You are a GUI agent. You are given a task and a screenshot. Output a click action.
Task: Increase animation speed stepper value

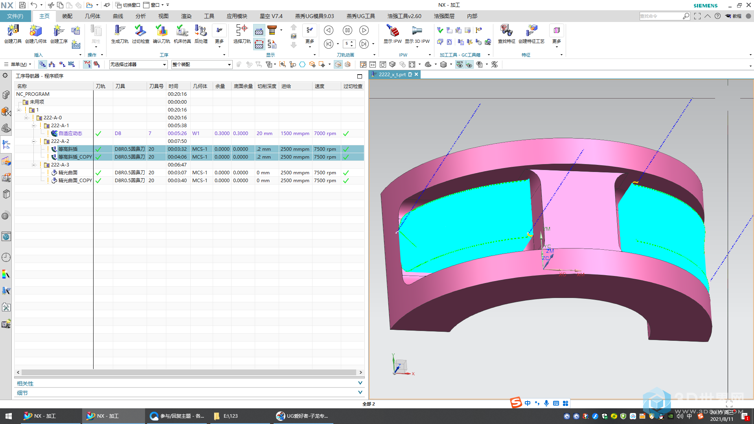[352, 42]
